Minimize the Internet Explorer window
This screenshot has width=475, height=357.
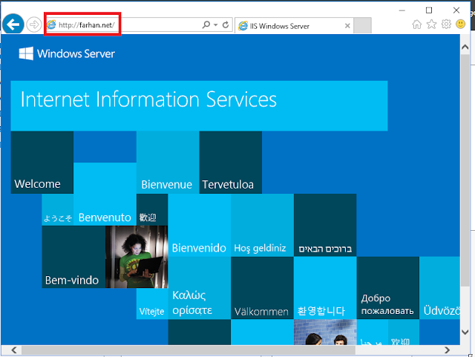[x=402, y=10]
